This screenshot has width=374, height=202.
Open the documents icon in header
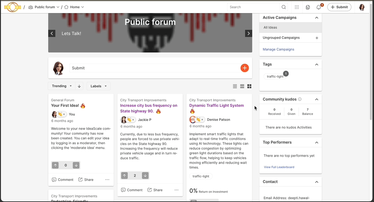[x=308, y=7]
